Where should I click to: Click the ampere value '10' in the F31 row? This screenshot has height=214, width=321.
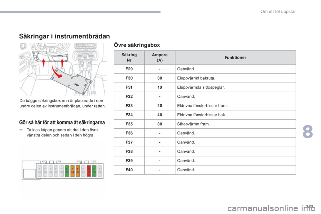pyautogui.click(x=160, y=87)
